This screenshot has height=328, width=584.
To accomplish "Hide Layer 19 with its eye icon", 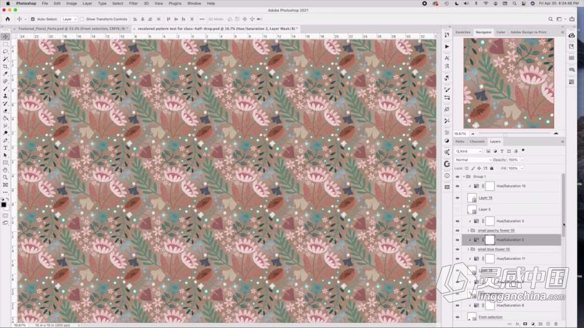I will 457,198.
